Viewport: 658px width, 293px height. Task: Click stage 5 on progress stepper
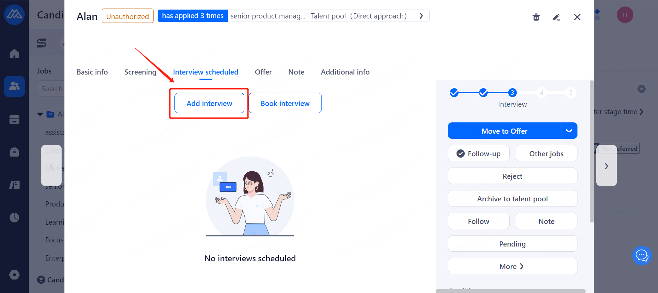point(571,92)
